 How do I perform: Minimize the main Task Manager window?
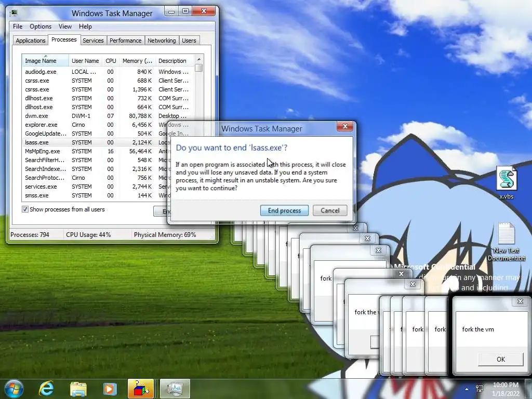171,11
